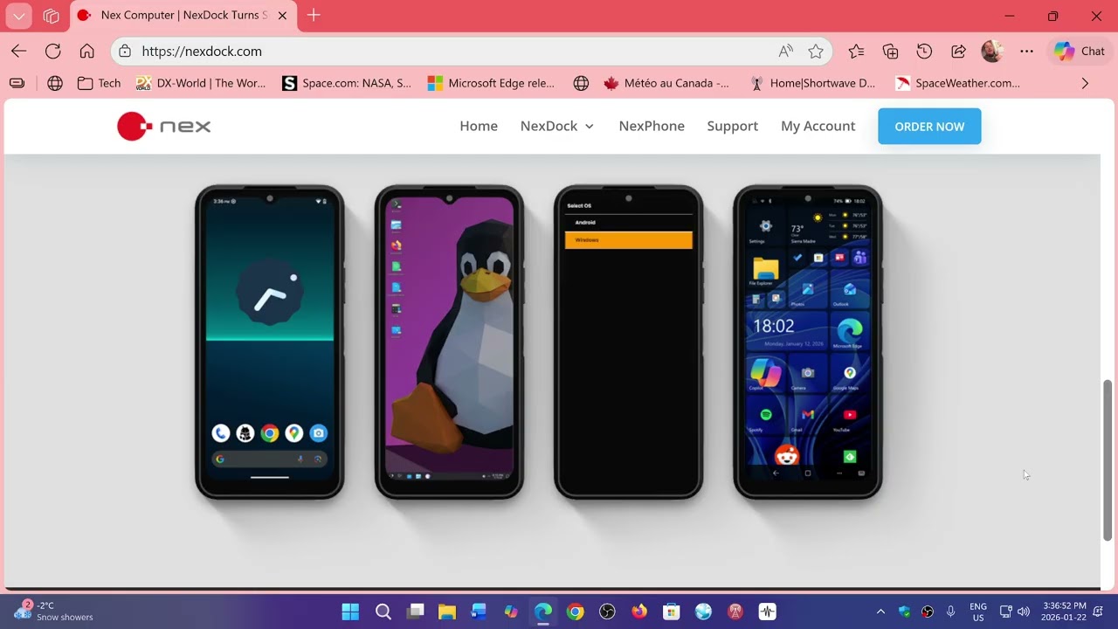Image resolution: width=1118 pixels, height=629 pixels.
Task: Reload the nexdock.com page
Action: [52, 52]
